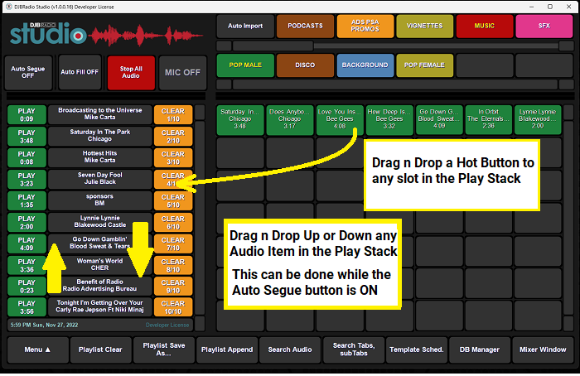Screen dimensions: 580x376
Task: Select Broadcasting to the Universe stack item
Action: (100, 114)
